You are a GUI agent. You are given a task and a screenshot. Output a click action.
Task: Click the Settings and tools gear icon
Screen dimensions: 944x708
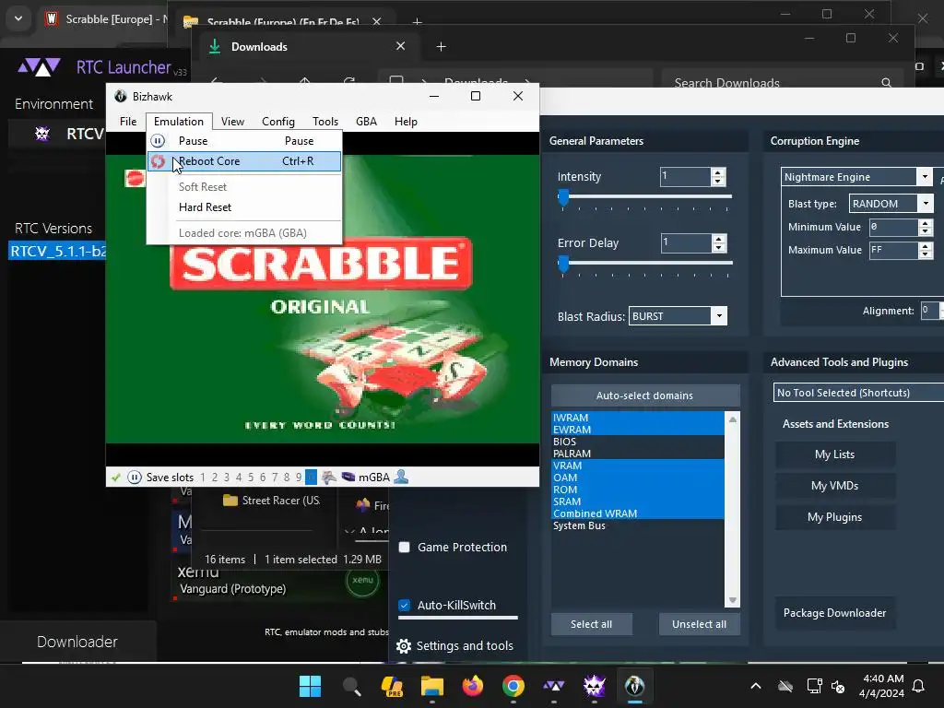(404, 646)
